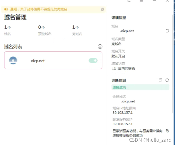
Task: Click the 默认开启 domain switch value
Action: pos(118,56)
